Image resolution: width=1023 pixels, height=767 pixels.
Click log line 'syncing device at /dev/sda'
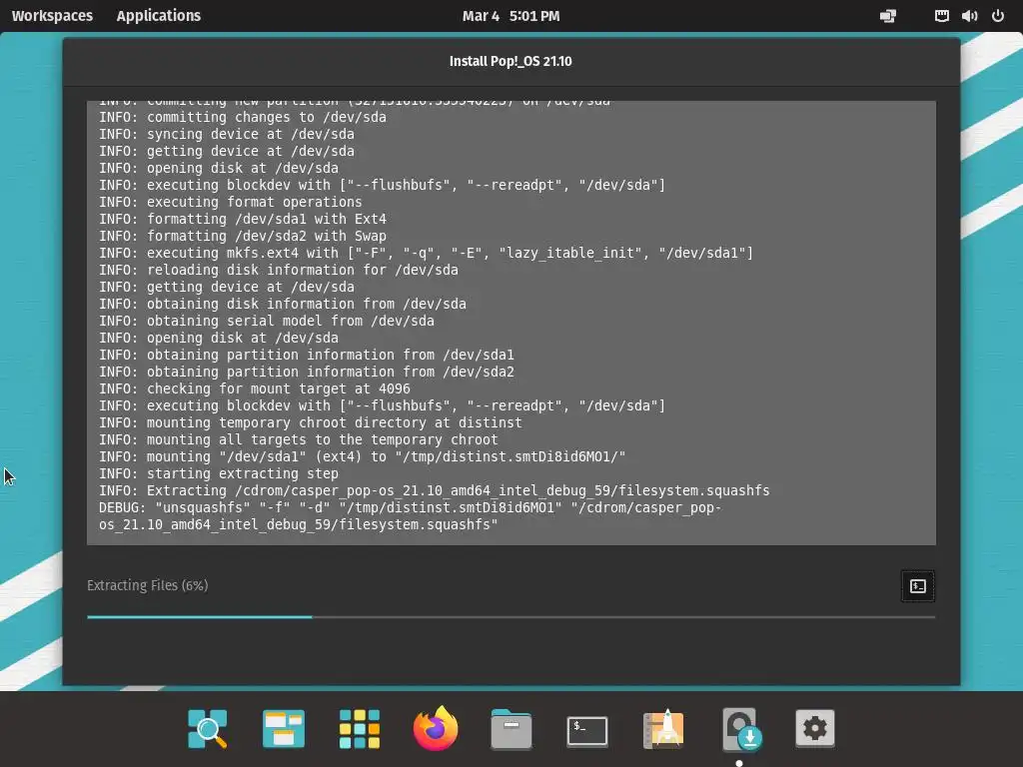pyautogui.click(x=227, y=135)
